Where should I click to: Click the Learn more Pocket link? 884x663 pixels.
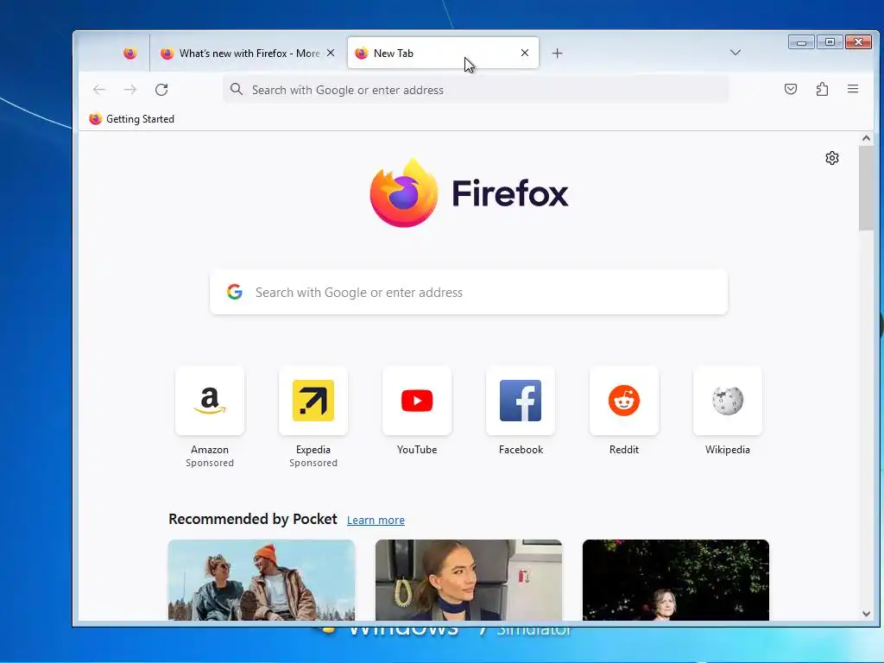(376, 521)
